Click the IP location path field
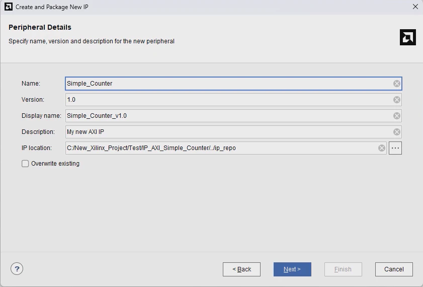This screenshot has width=423, height=287. click(221, 148)
